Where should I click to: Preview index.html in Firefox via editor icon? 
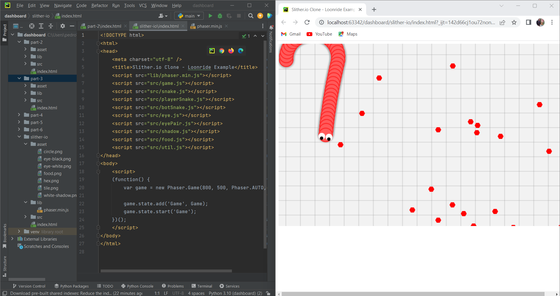pyautogui.click(x=231, y=50)
